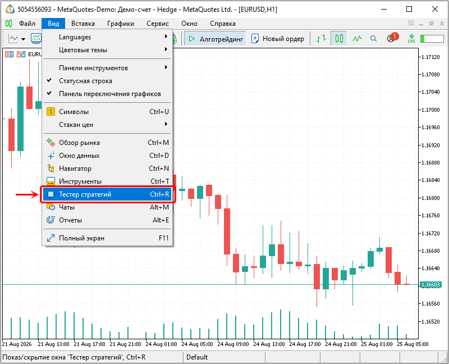Image resolution: width=449 pixels, height=364 pixels.
Task: Click the pin icon in menu bar right
Action: pos(411,23)
